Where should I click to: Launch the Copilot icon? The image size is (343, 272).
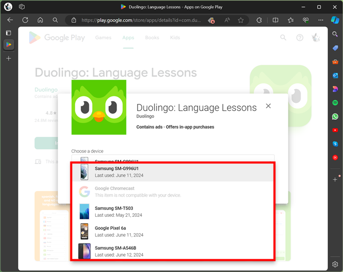335,20
